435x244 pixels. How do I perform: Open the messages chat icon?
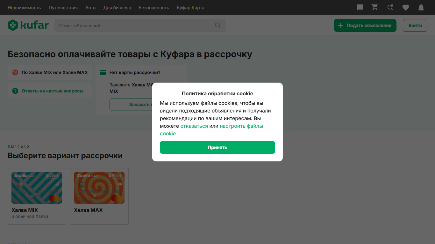point(360,8)
